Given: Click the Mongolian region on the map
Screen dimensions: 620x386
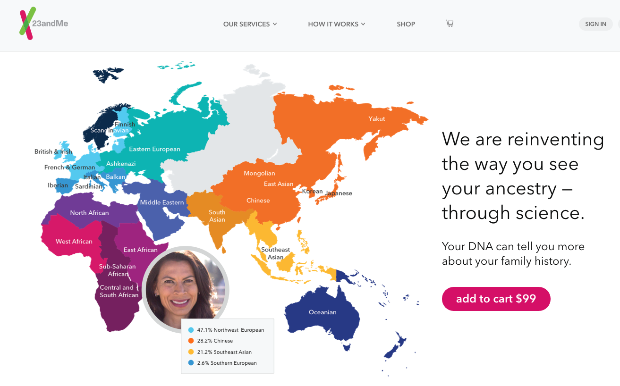Looking at the screenshot, I should tap(259, 173).
